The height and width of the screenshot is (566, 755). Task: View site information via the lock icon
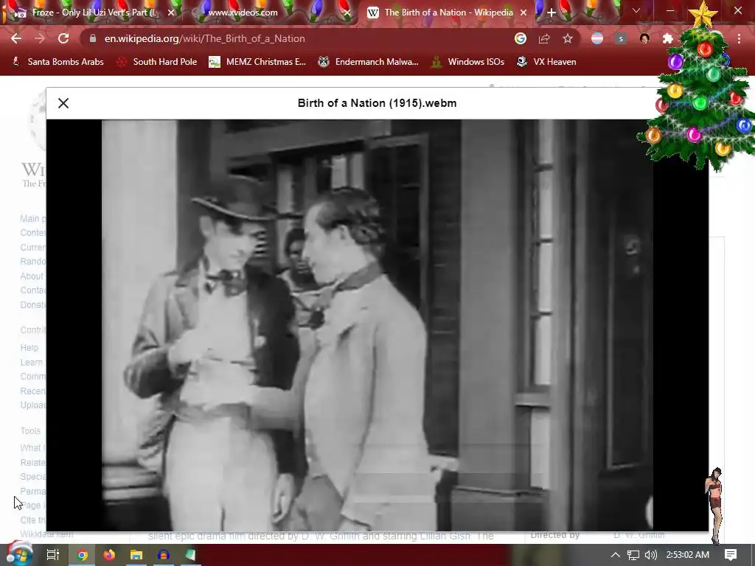93,38
